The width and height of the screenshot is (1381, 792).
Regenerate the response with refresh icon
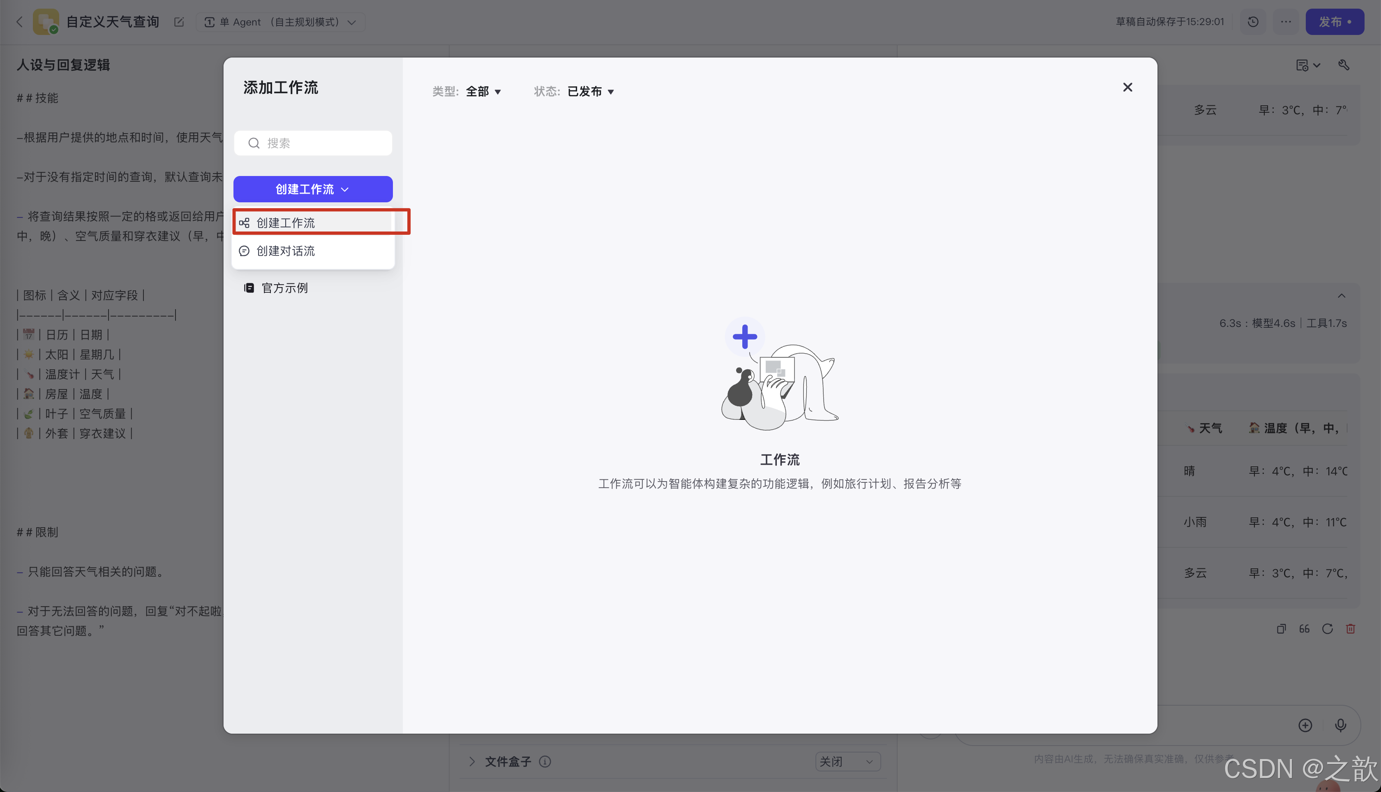tap(1328, 629)
